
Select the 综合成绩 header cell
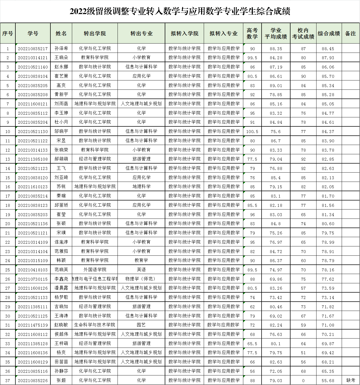329,33
